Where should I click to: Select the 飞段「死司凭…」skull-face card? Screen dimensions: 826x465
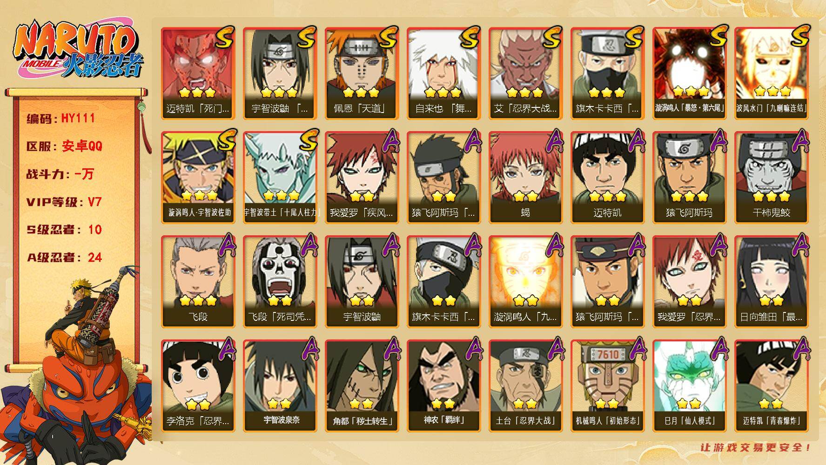click(280, 281)
